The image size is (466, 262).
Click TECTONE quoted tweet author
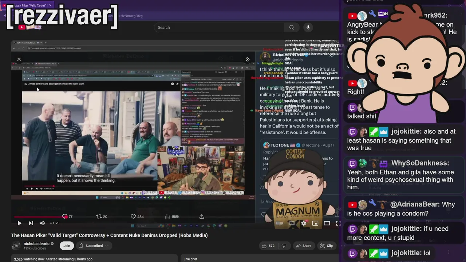pos(280,145)
